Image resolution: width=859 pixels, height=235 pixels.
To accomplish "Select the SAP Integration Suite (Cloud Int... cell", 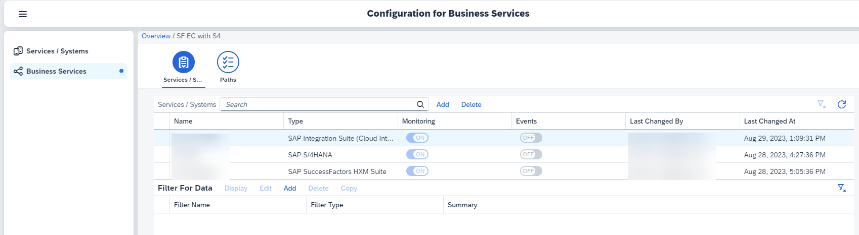I will (x=340, y=138).
